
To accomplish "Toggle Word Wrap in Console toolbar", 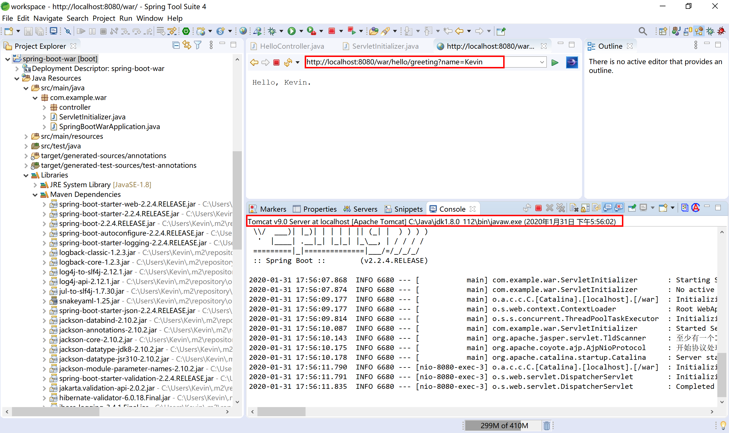I will coord(596,208).
